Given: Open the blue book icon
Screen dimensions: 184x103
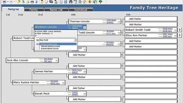Looking at the screenshot, I should coord(37,2).
